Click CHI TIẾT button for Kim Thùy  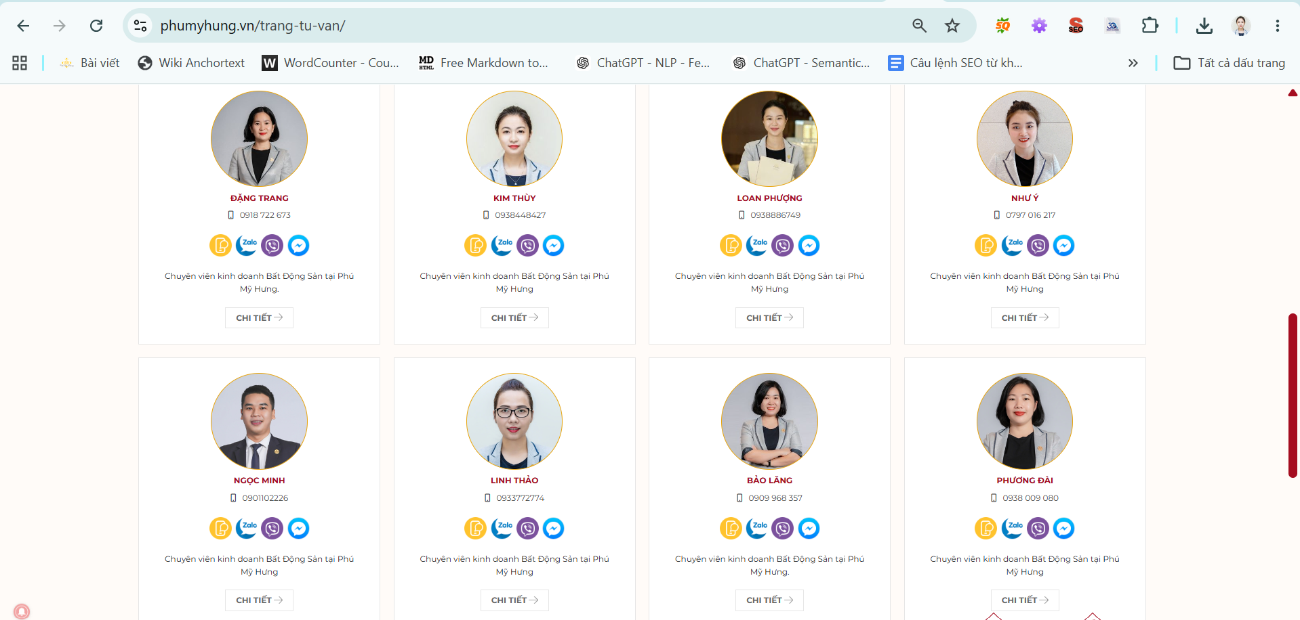pos(514,317)
